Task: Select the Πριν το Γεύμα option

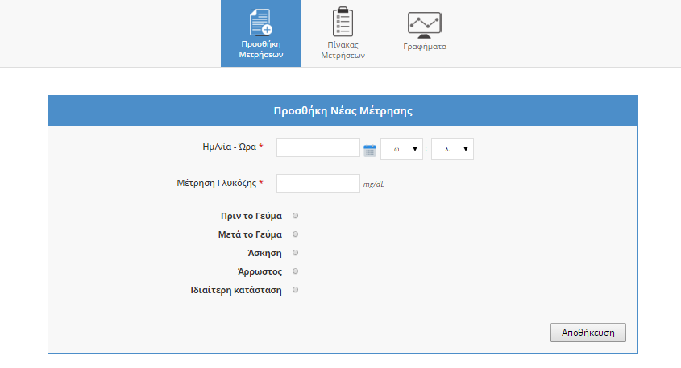Action: pyautogui.click(x=296, y=216)
